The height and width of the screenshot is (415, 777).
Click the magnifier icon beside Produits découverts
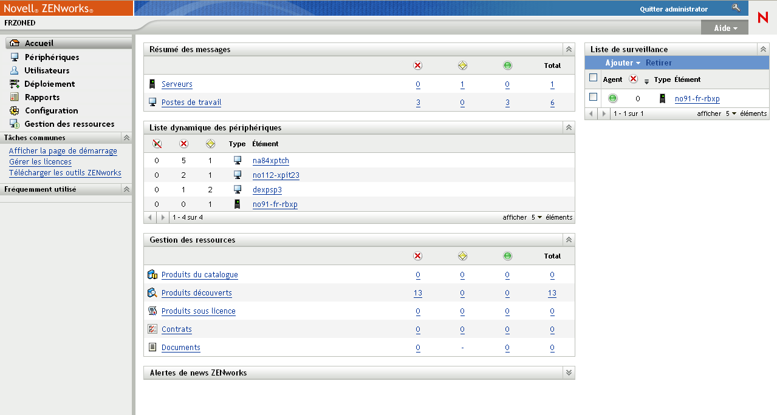152,293
